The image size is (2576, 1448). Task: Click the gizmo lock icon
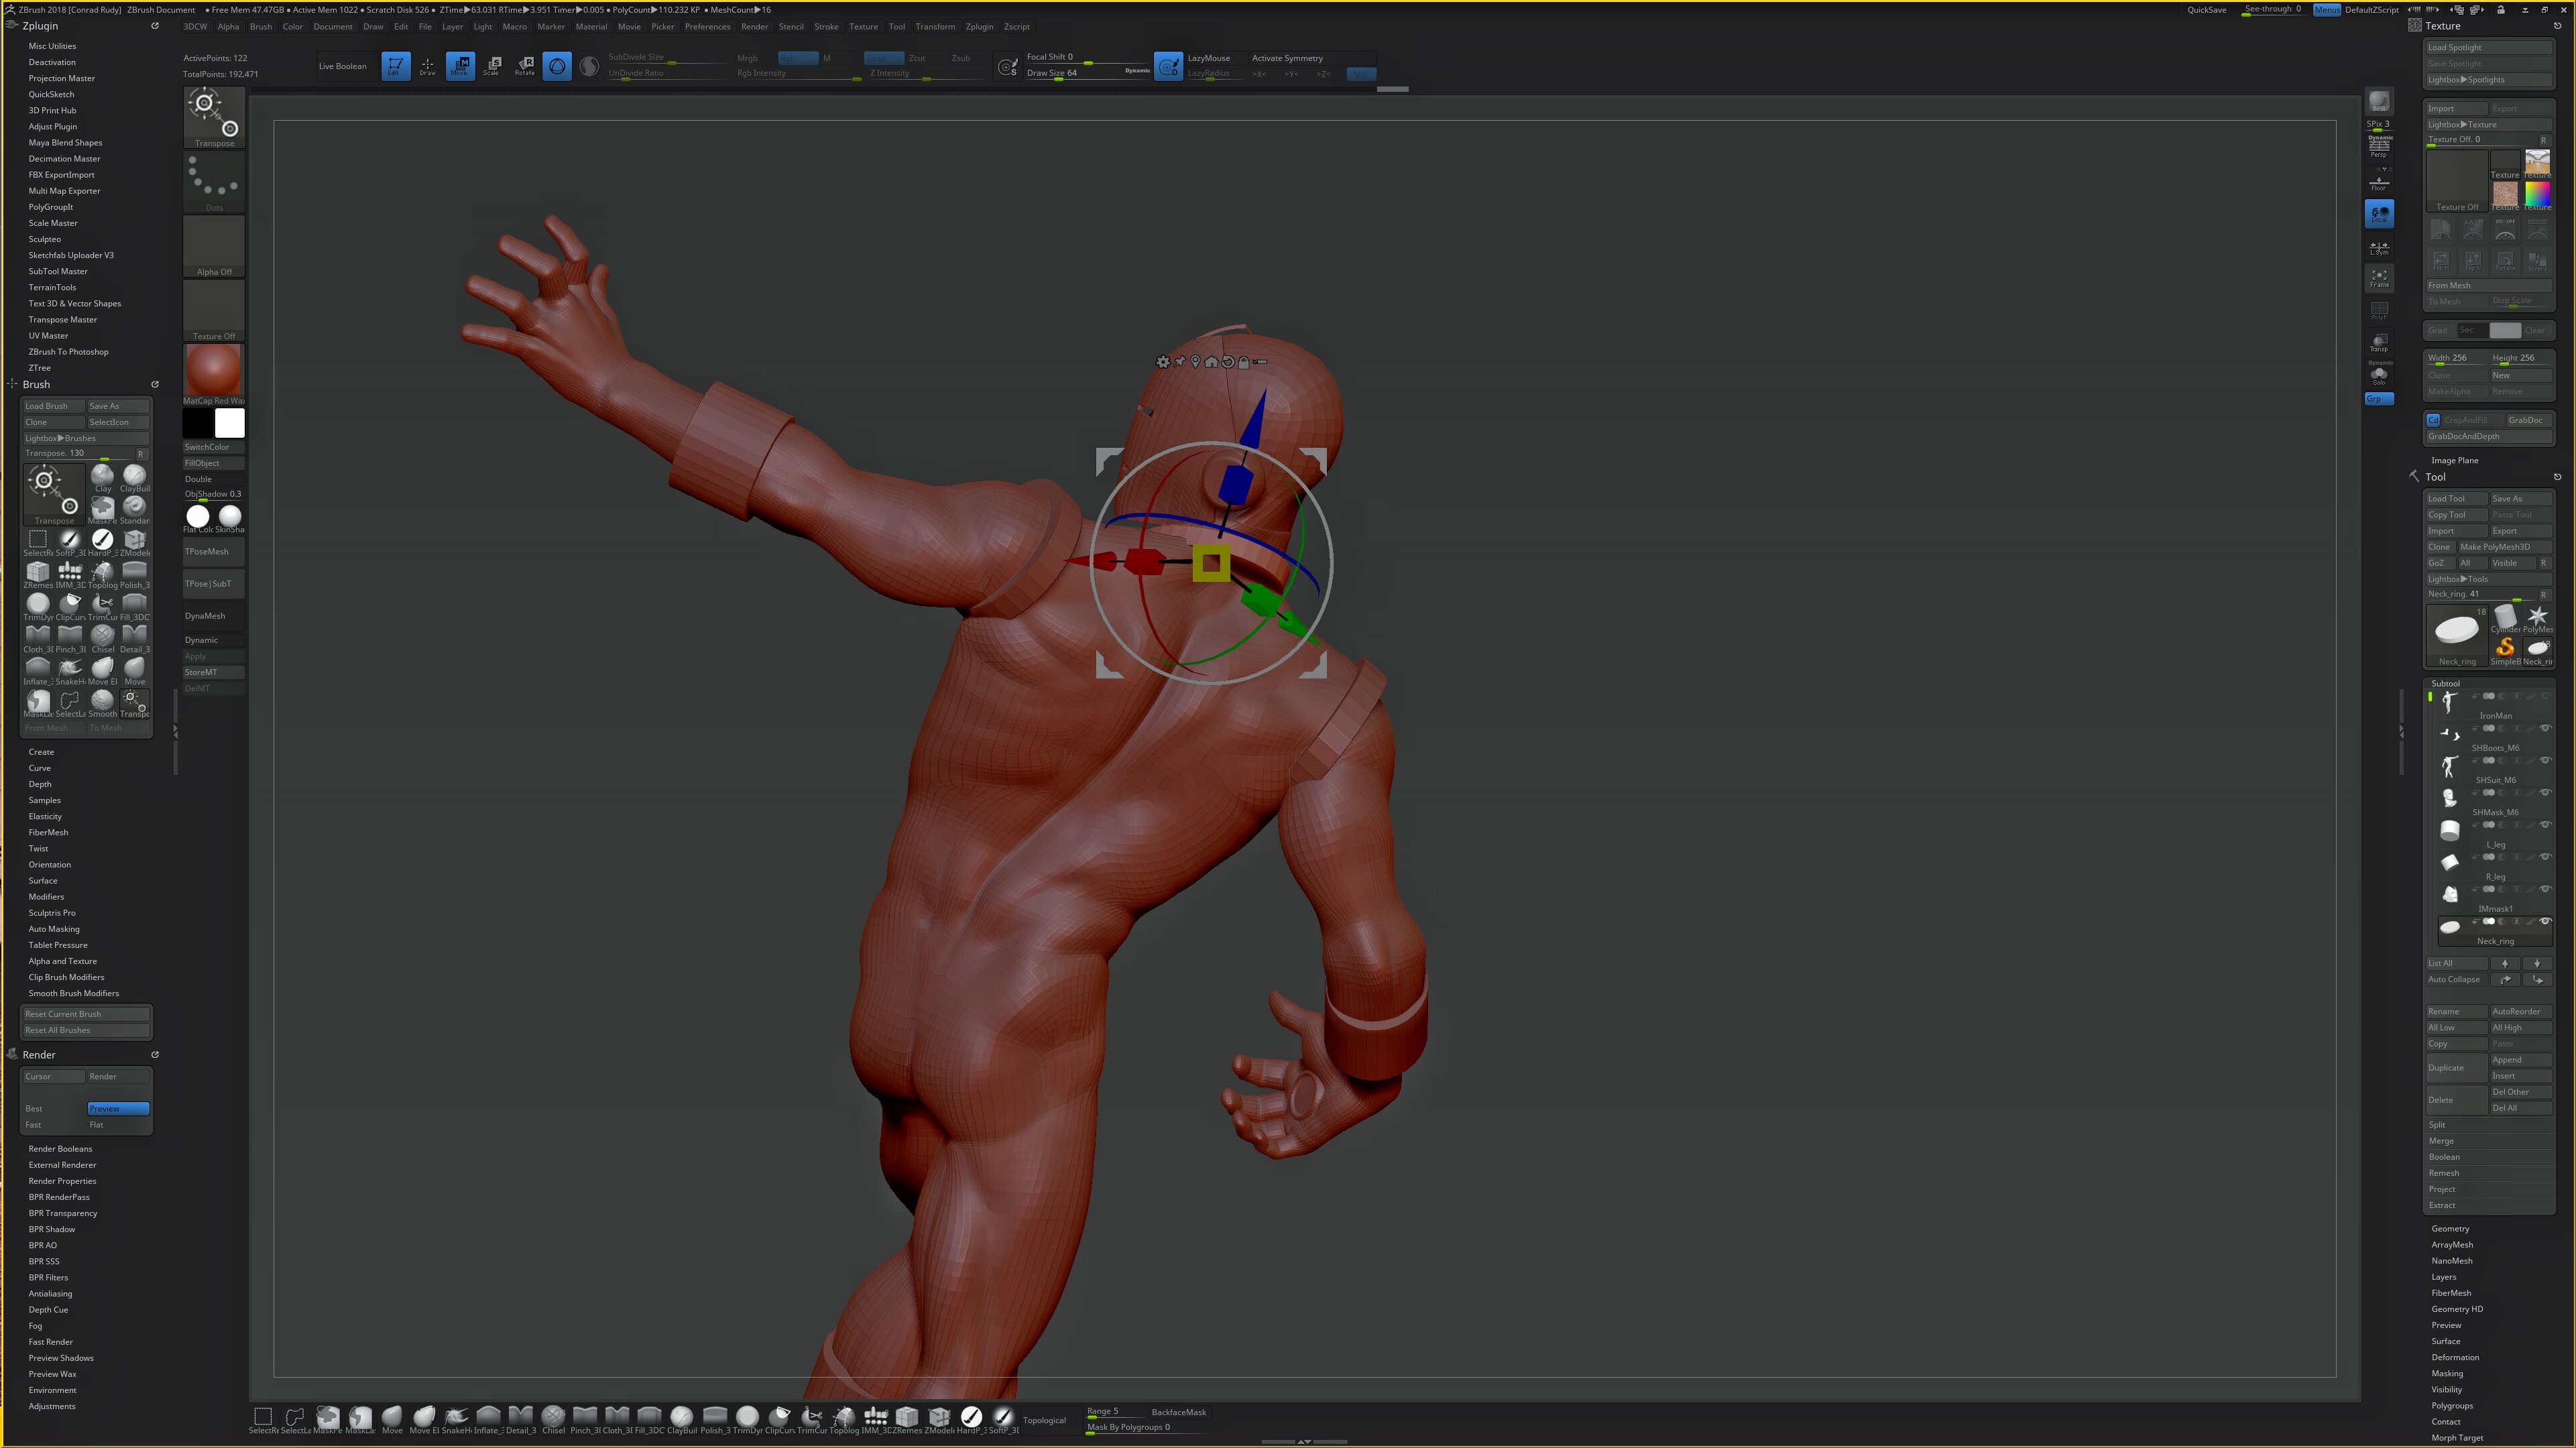[1243, 362]
